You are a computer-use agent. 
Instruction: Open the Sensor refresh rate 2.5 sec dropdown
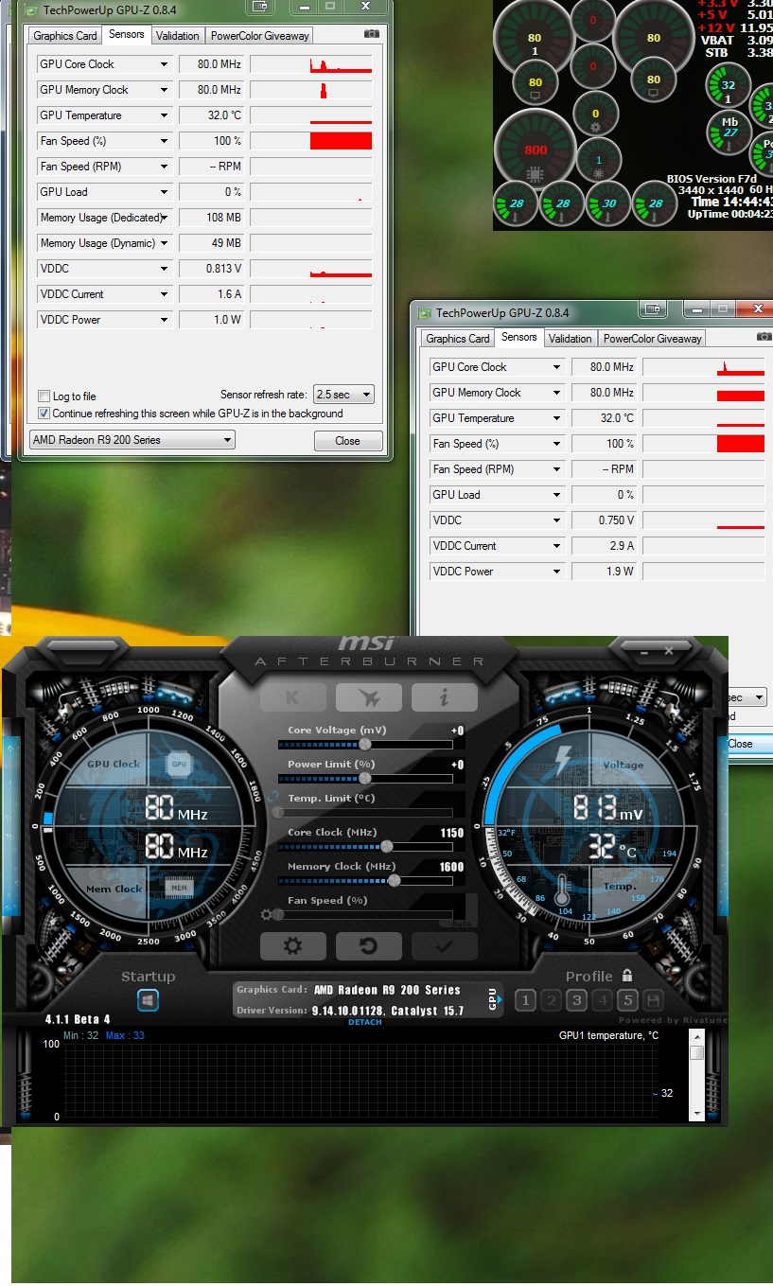343,395
